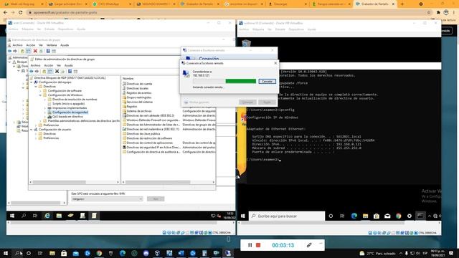Click the search icon in the left VM taskbar
The height and width of the screenshot is (258, 459).
click(x=24, y=216)
